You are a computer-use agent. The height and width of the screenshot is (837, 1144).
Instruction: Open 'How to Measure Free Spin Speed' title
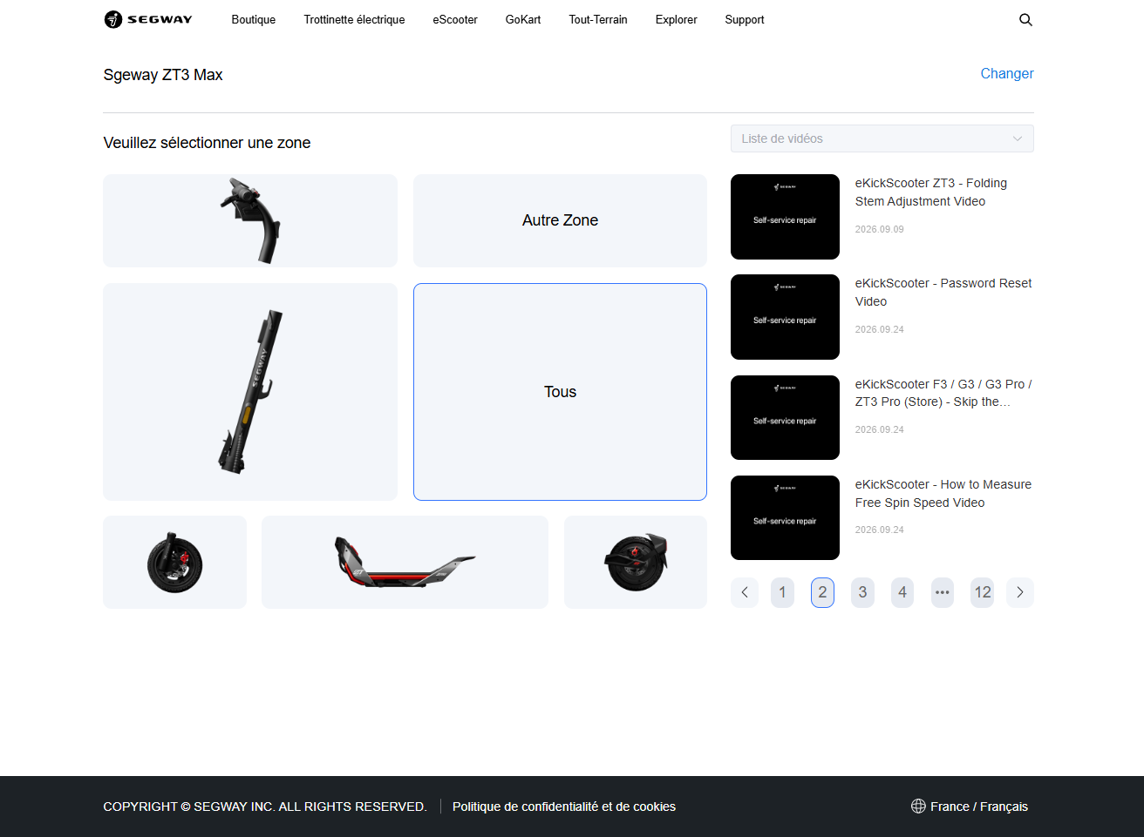coord(943,494)
